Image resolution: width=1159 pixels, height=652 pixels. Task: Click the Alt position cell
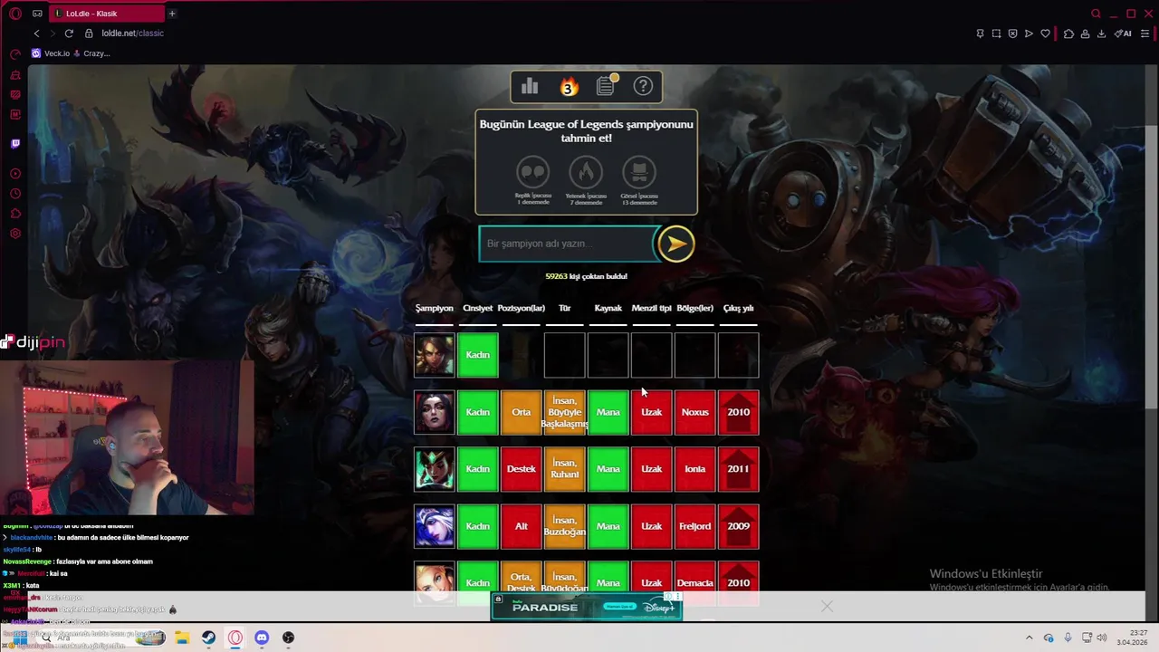pos(521,526)
